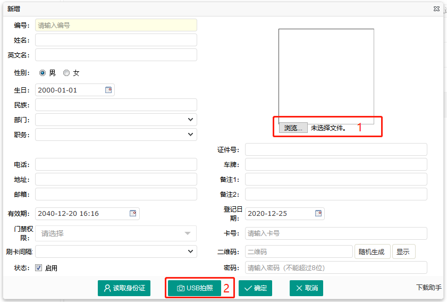
Task: Open the validity period calendar icon
Action: [x=133, y=213]
